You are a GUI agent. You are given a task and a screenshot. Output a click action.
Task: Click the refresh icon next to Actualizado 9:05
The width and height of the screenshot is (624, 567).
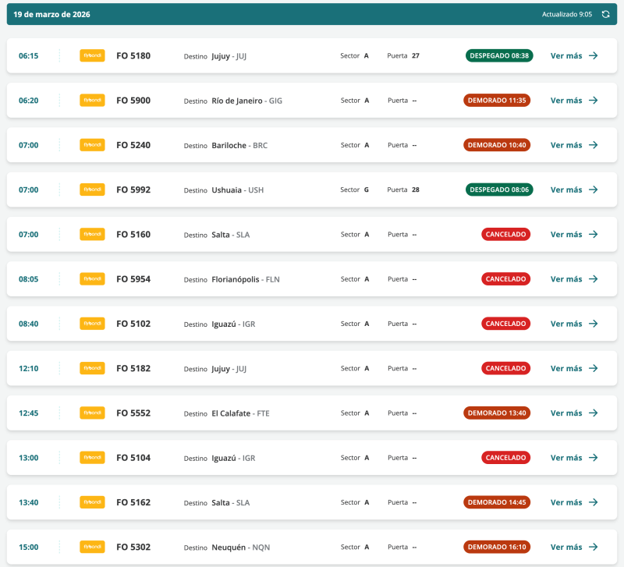coord(605,14)
